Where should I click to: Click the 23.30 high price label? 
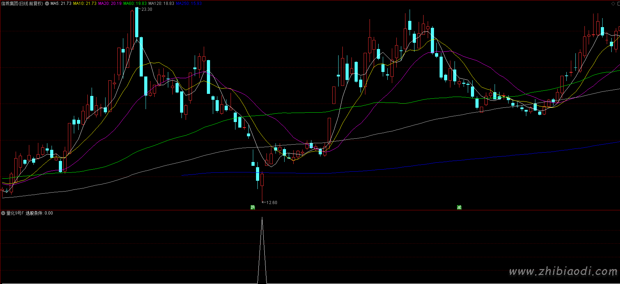[x=147, y=9]
